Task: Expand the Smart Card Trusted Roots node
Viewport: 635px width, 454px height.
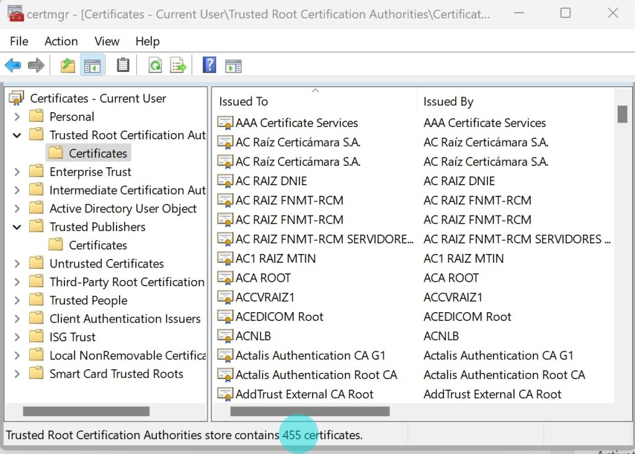Action: 17,374
